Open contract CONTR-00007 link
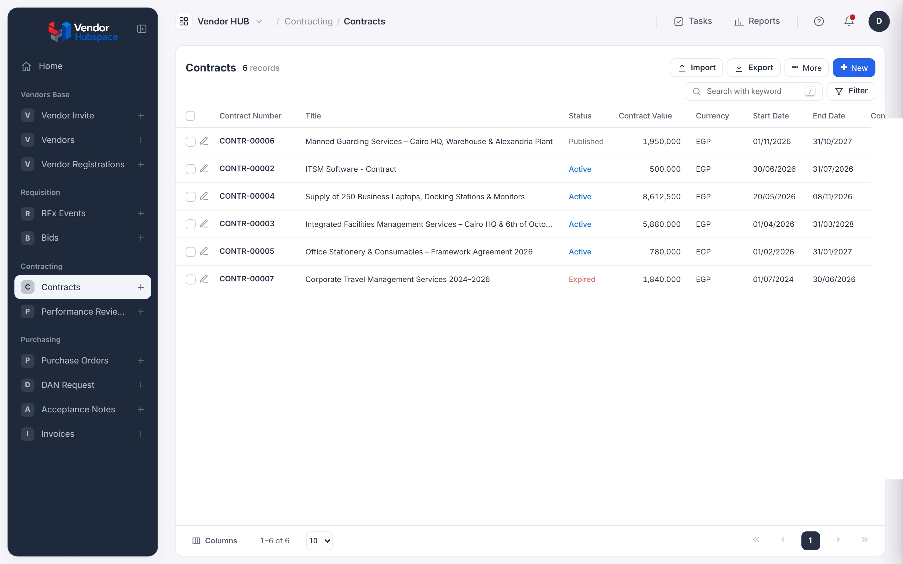Screen dimensions: 903x564 247,279
